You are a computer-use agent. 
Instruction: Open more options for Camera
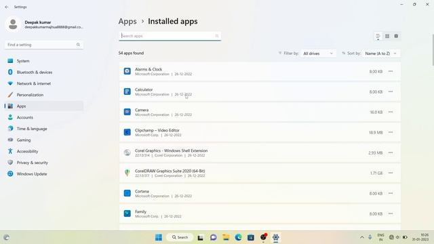tap(391, 112)
